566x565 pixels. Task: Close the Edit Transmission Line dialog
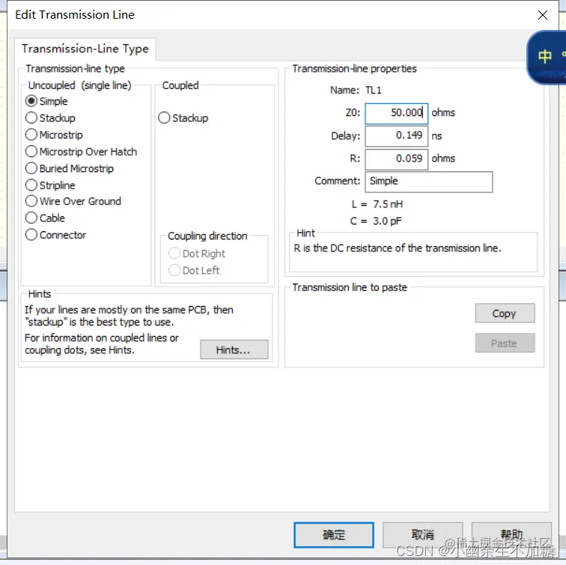pos(543,15)
